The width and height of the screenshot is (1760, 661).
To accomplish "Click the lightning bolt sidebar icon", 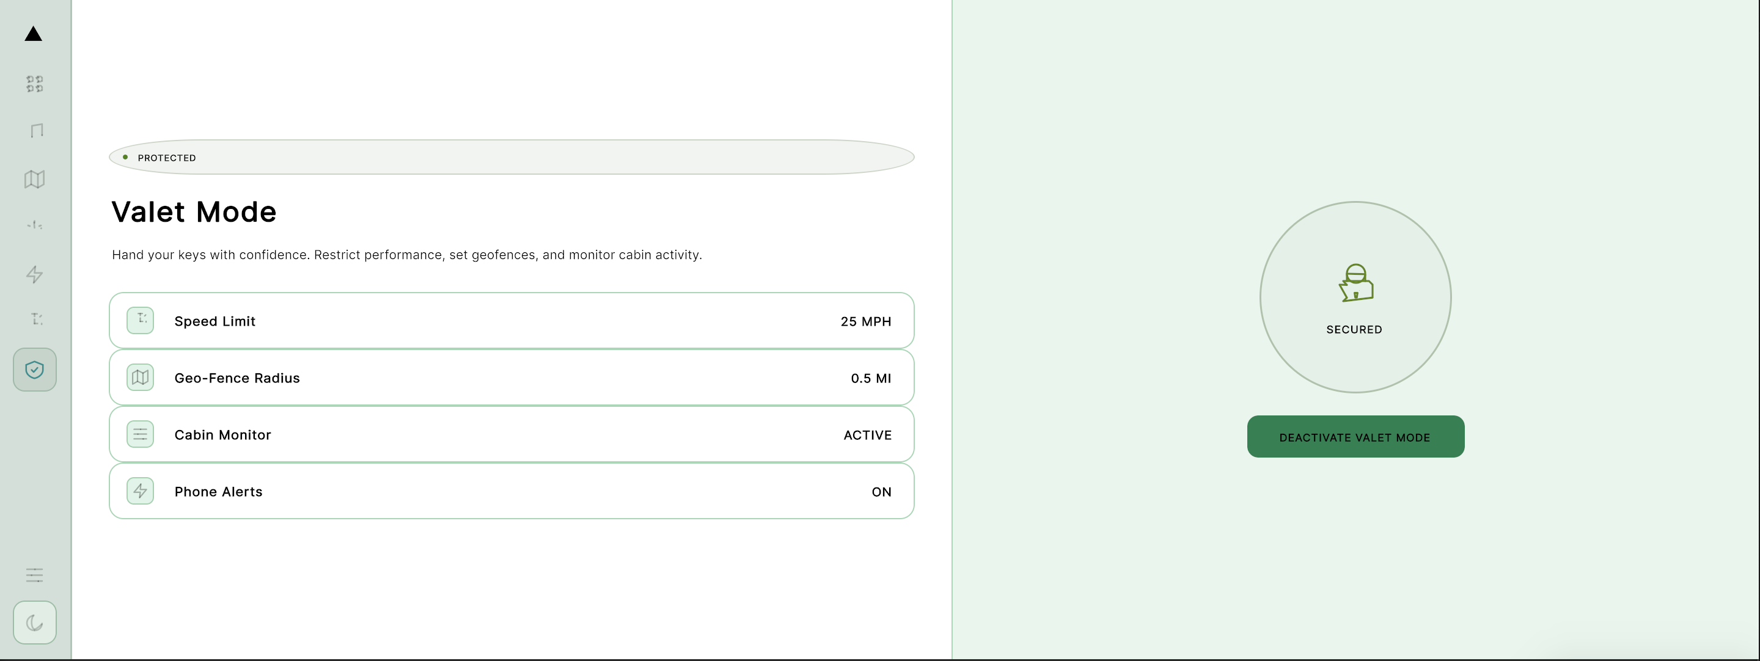I will 34,274.
